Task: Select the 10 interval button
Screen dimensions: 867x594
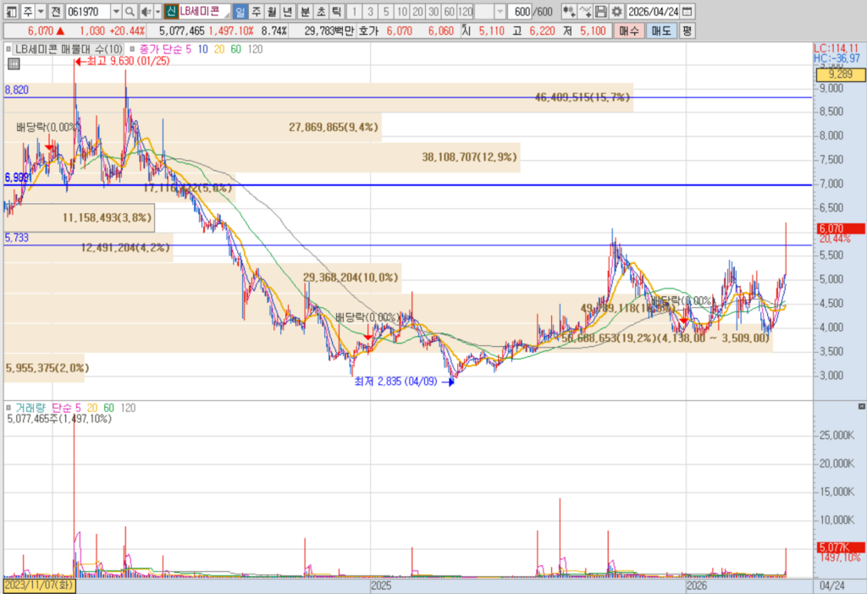Action: coord(402,12)
